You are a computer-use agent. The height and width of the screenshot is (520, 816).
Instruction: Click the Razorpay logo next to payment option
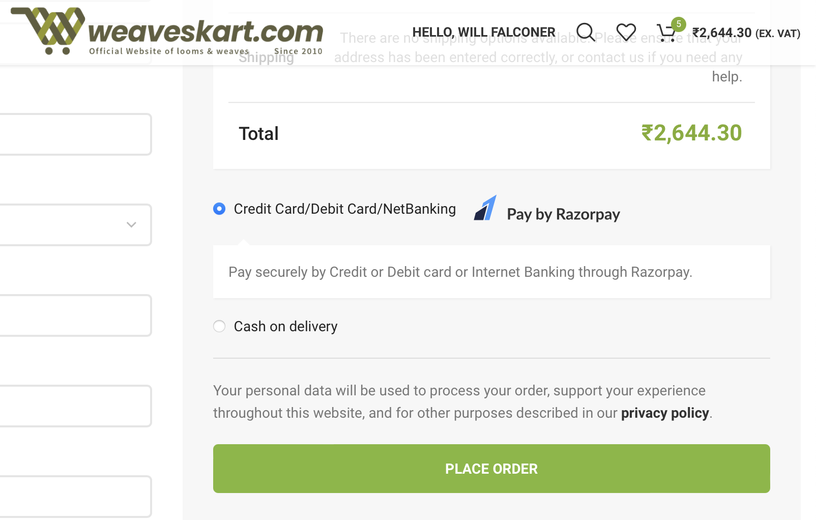pyautogui.click(x=485, y=209)
